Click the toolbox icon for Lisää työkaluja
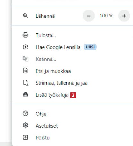This screenshot has height=146, width=133. [26, 94]
